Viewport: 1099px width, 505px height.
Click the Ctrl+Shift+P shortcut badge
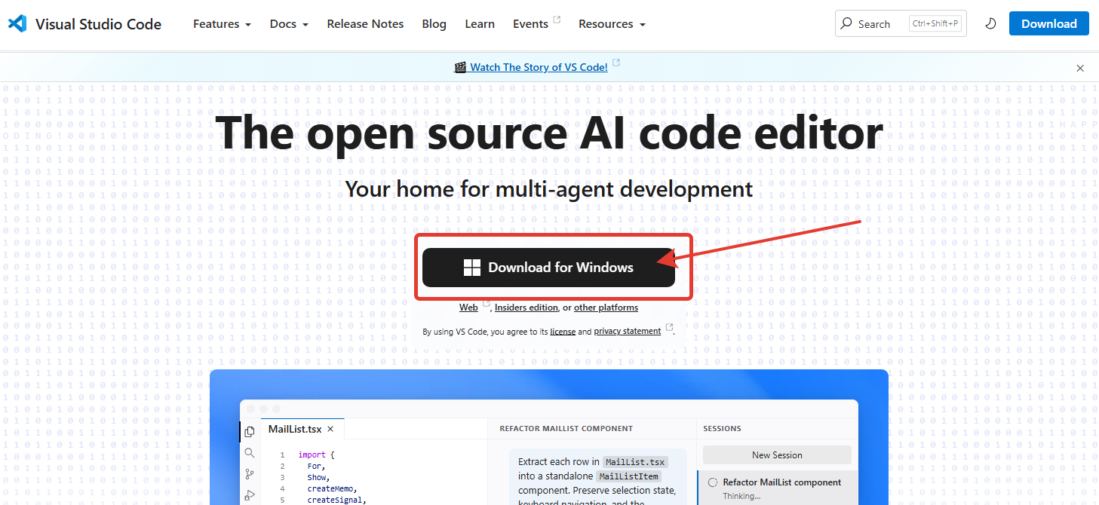pos(935,24)
